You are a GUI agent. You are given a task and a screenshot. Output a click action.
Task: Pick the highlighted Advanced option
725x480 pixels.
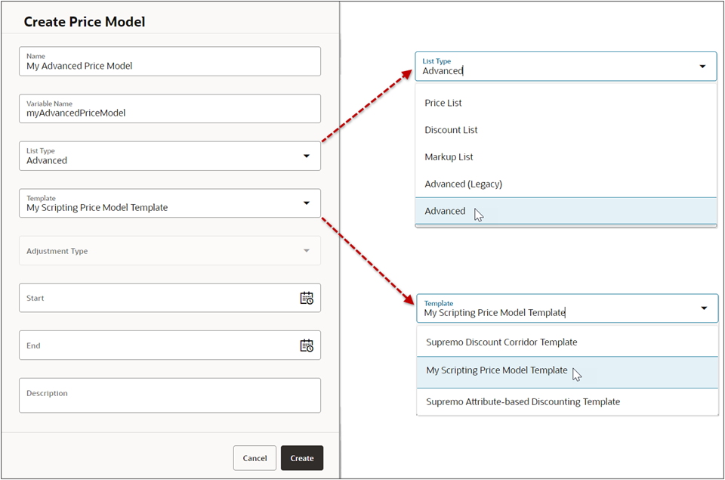[445, 212]
